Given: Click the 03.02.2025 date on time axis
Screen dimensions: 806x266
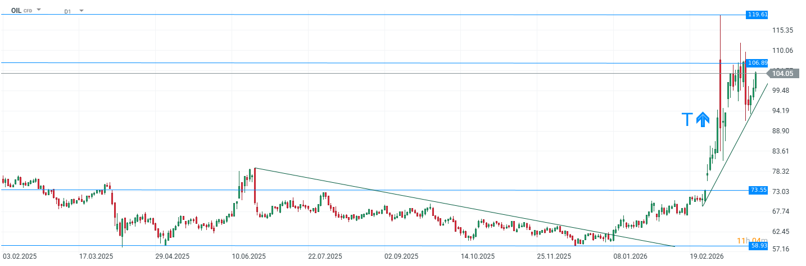Looking at the screenshot, I should click(x=21, y=256).
